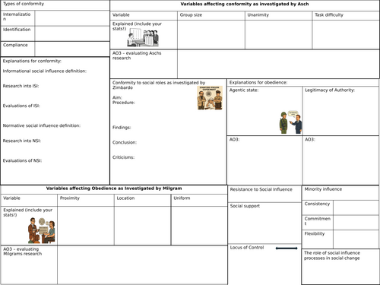Click the empty cell next to Identification

(72, 33)
